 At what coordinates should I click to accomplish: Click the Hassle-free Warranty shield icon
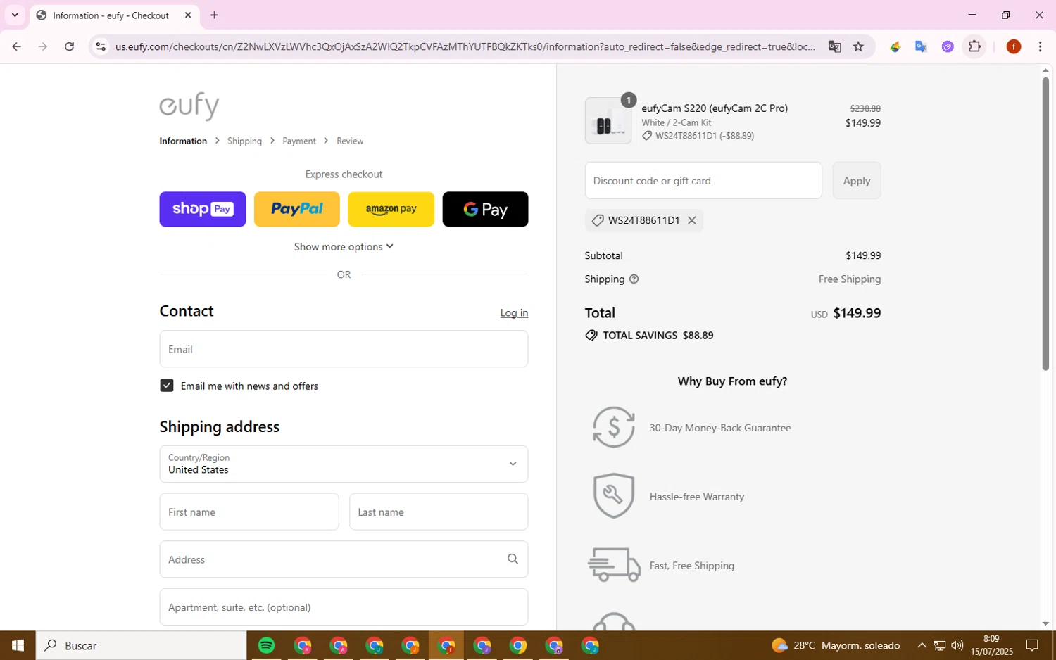click(x=613, y=496)
